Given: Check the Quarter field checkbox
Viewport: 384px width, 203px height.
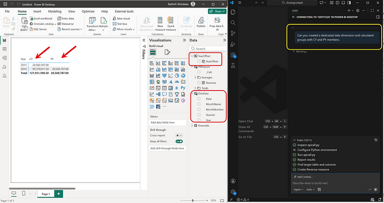Looking at the screenshot, I should pyautogui.click(x=199, y=115).
